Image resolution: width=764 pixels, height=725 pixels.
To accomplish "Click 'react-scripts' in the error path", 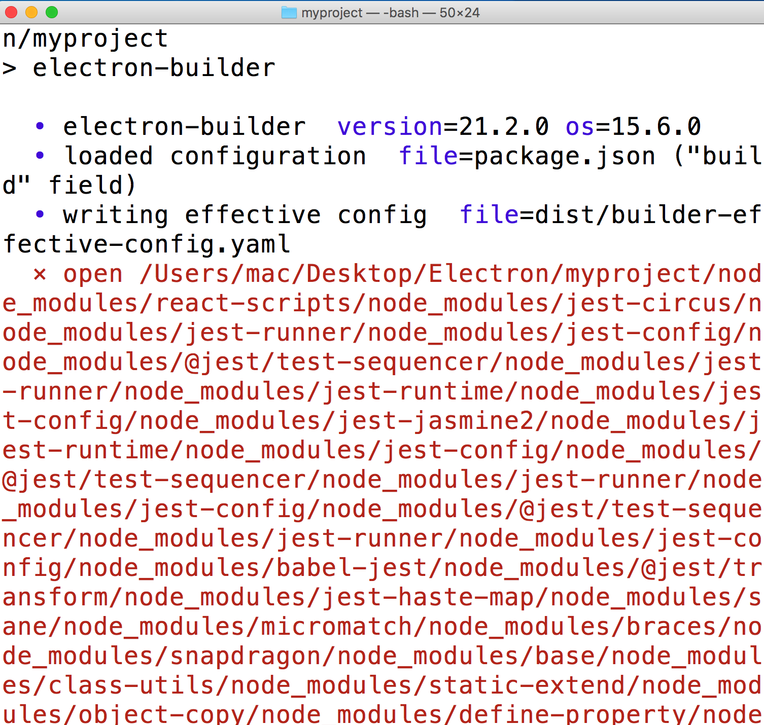I will tap(254, 303).
